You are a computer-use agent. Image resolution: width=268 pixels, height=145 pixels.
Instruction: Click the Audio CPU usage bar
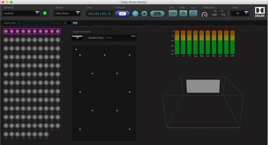(x=39, y=23)
